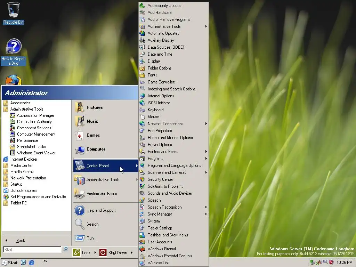Viewport: 356px width, 267px height.
Task: Open Certification Authority in programs list
Action: coord(36,122)
